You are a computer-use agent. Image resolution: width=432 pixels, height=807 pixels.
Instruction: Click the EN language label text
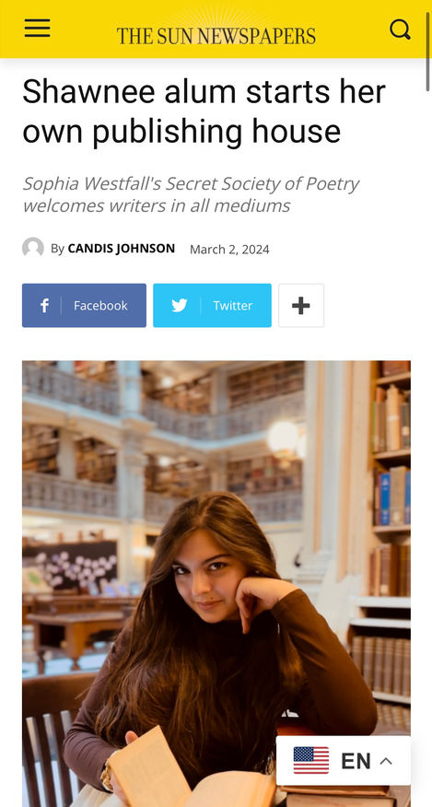pos(356,761)
